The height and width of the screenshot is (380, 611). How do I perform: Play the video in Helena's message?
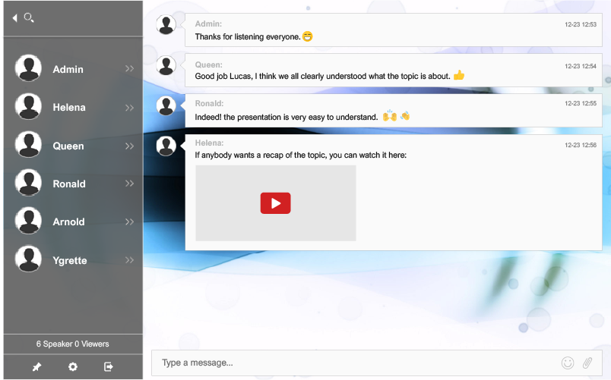(275, 203)
